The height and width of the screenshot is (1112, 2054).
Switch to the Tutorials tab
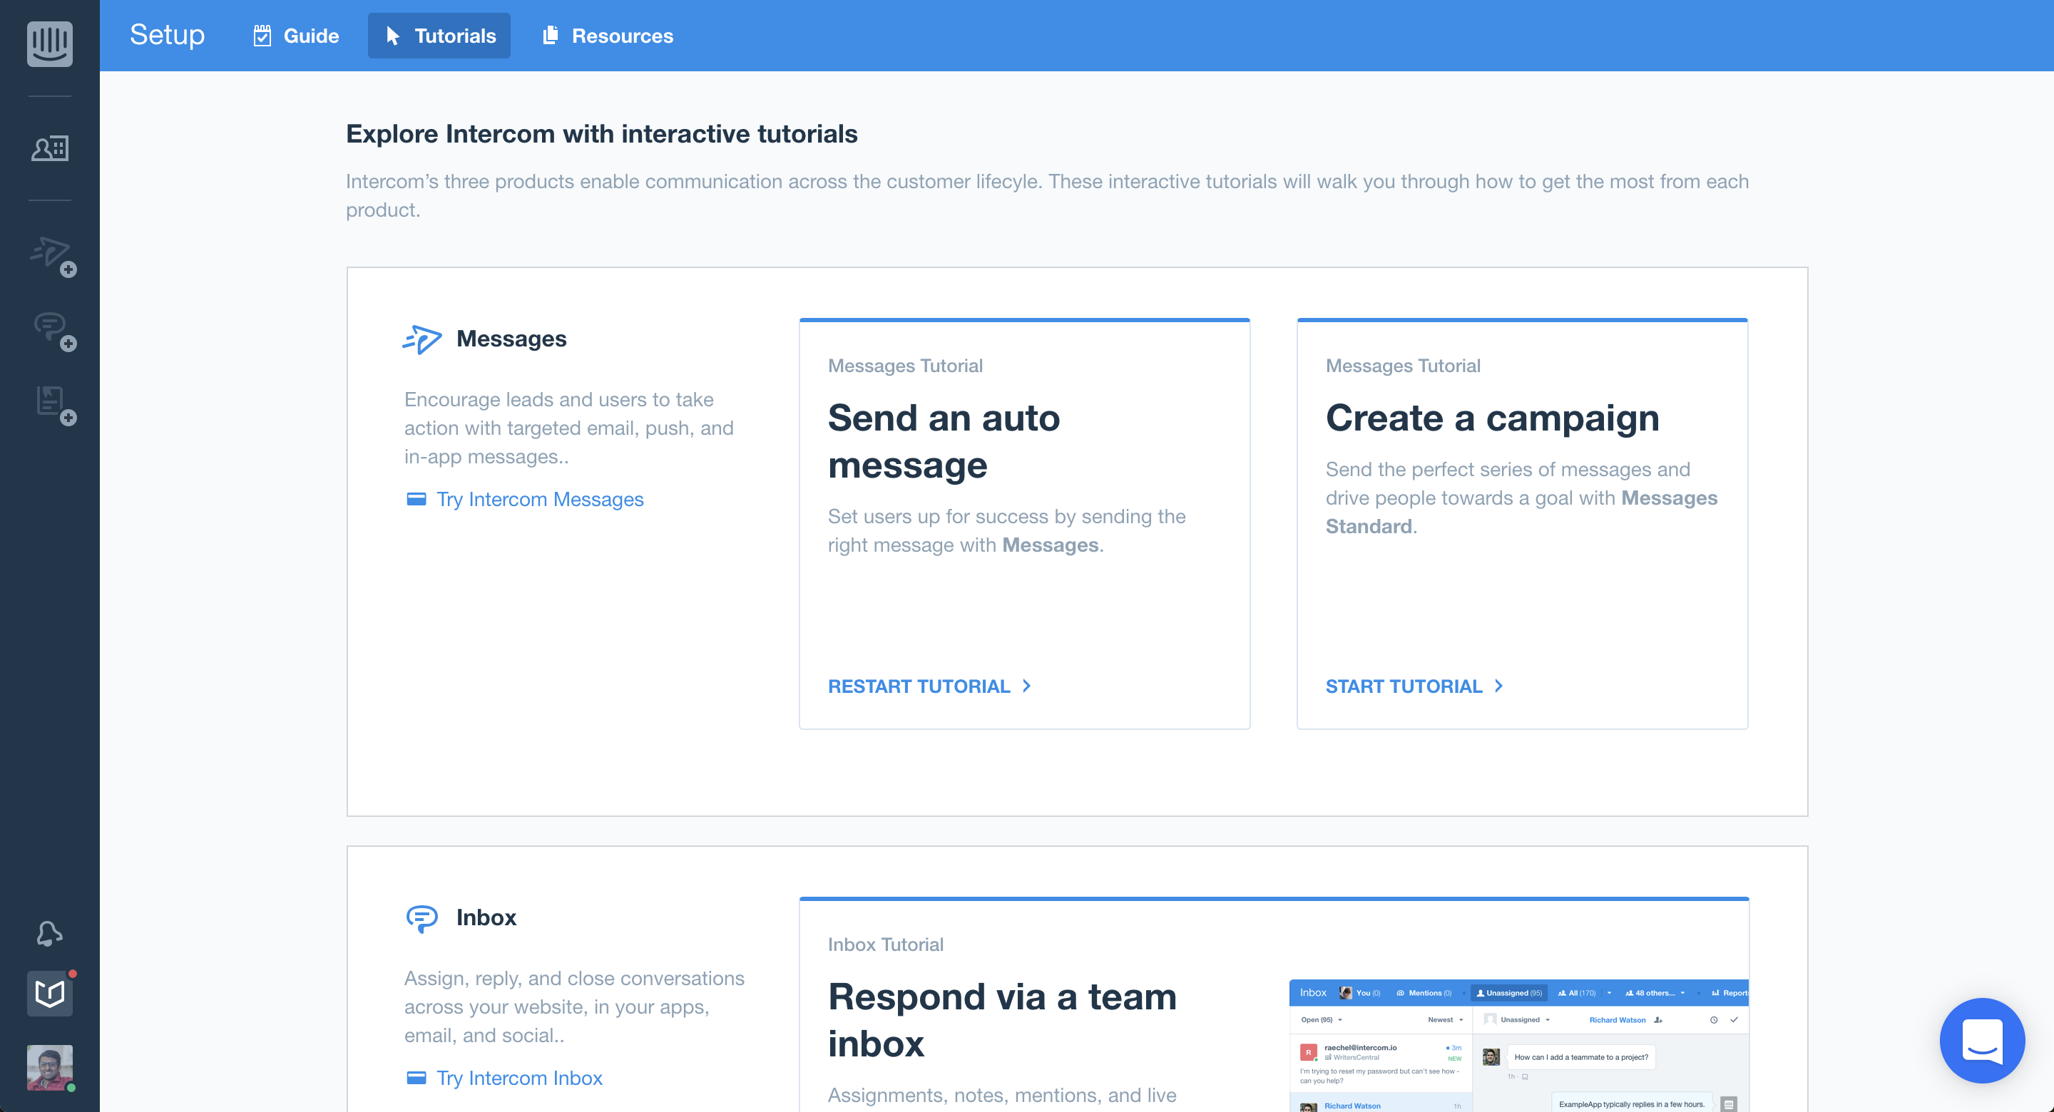pos(439,36)
